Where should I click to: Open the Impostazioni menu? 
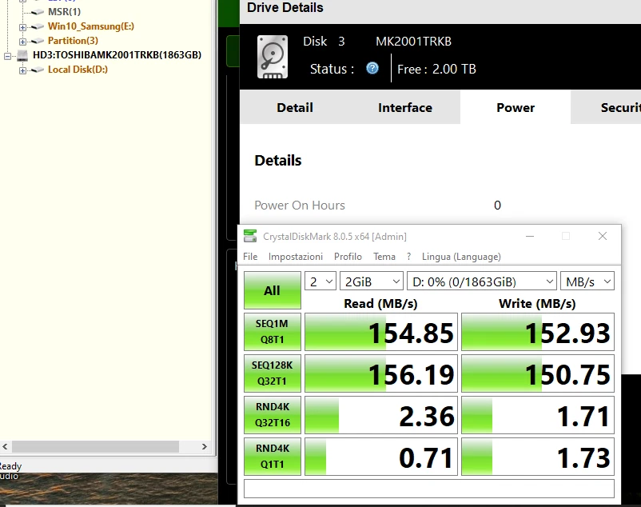(x=297, y=256)
